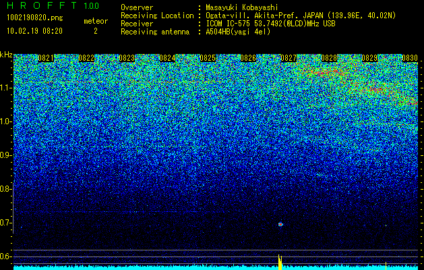
Task: Click the 0.6 frequency axis label
Action: coord(5,256)
